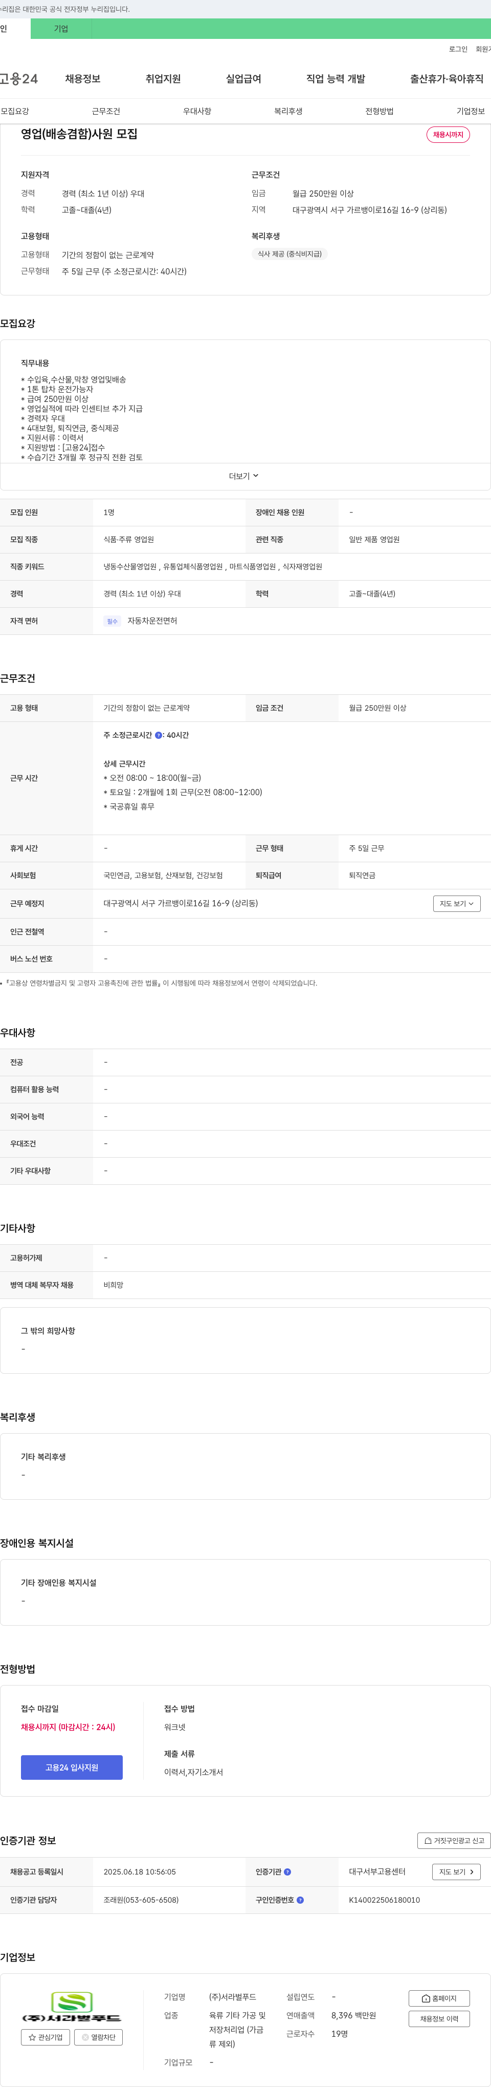The image size is (491, 2087).
Task: Jump to the 복리후생 section tab
Action: [x=288, y=111]
